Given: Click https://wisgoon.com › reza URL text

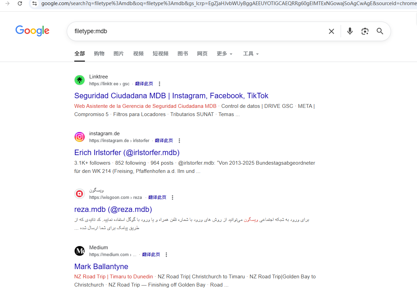Looking at the screenshot, I should [116, 198].
